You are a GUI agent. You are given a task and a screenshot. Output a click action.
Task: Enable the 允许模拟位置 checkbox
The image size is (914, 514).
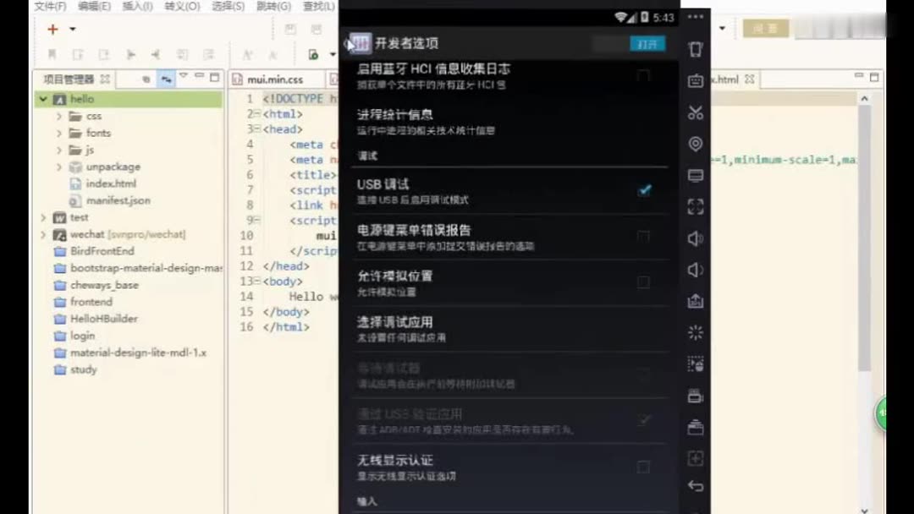click(646, 282)
